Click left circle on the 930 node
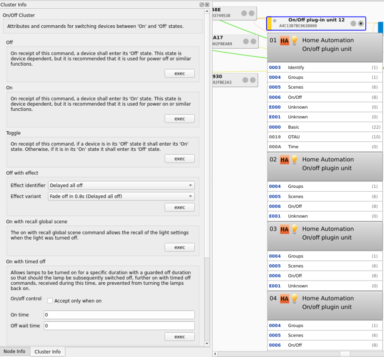384x357 pixels. pyautogui.click(x=245, y=80)
